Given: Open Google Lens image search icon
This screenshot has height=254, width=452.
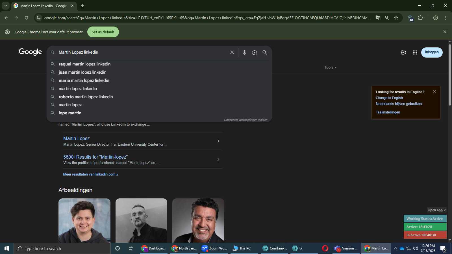Looking at the screenshot, I should point(255,52).
